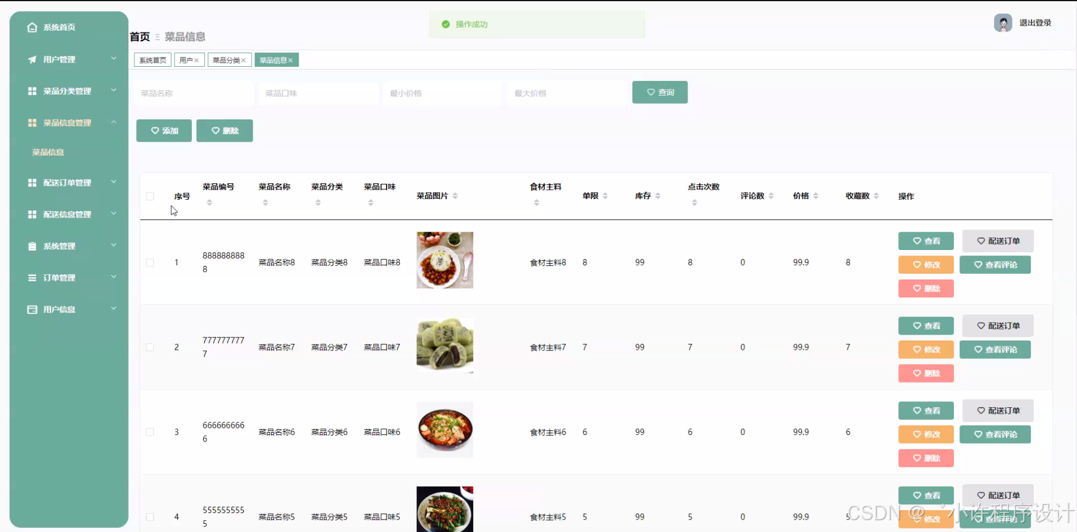1077x532 pixels.
Task: Focus the 菜品口味 search field
Action: (x=319, y=93)
